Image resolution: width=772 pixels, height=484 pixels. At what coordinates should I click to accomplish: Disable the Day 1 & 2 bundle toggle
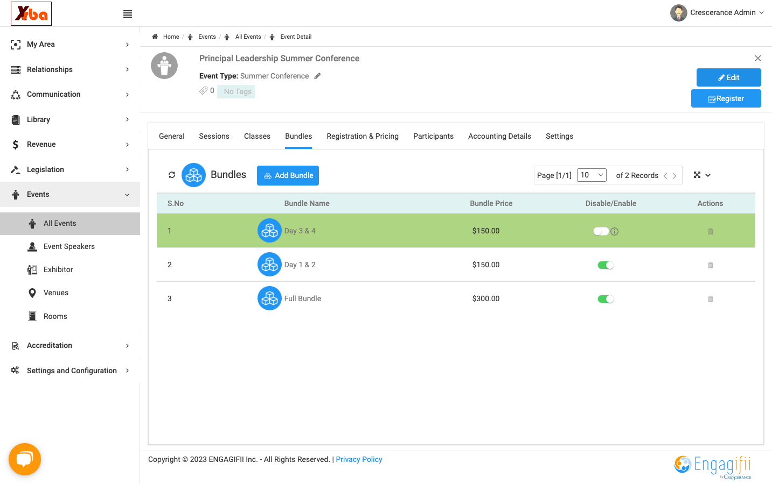[x=606, y=265]
